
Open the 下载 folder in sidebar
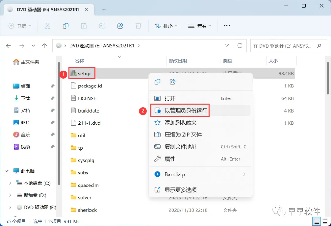[x=25, y=98]
